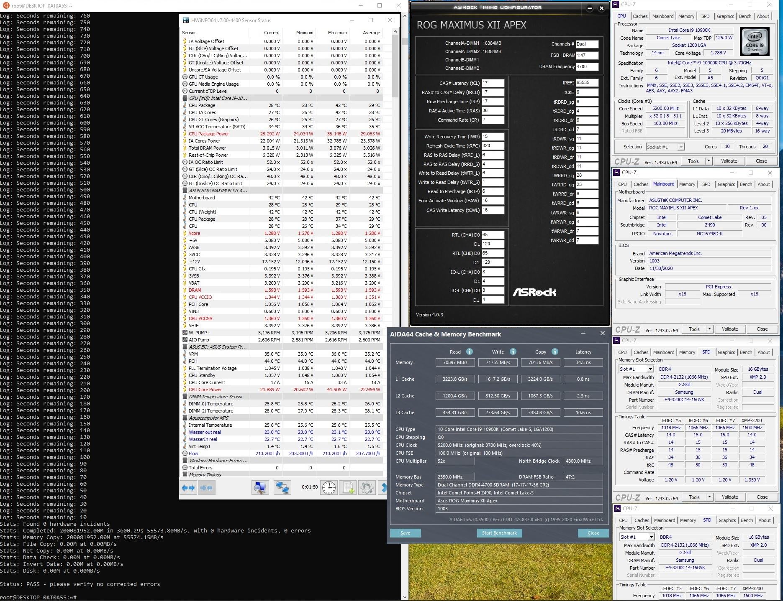Click the Status: PASS line in terminal
The height and width of the screenshot is (601, 783).
80,584
